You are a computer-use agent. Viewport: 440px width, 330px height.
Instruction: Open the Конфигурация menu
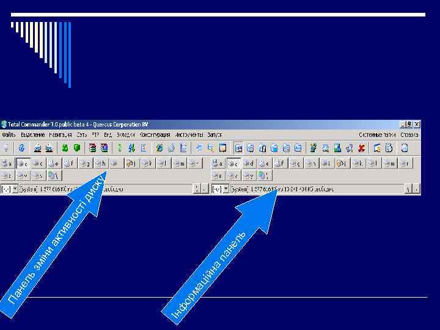(155, 134)
